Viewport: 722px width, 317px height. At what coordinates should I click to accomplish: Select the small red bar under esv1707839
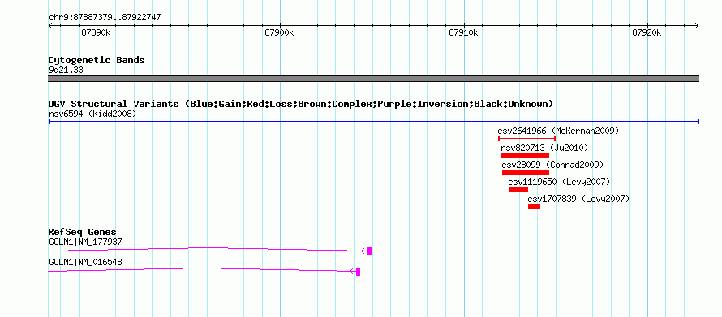click(534, 207)
